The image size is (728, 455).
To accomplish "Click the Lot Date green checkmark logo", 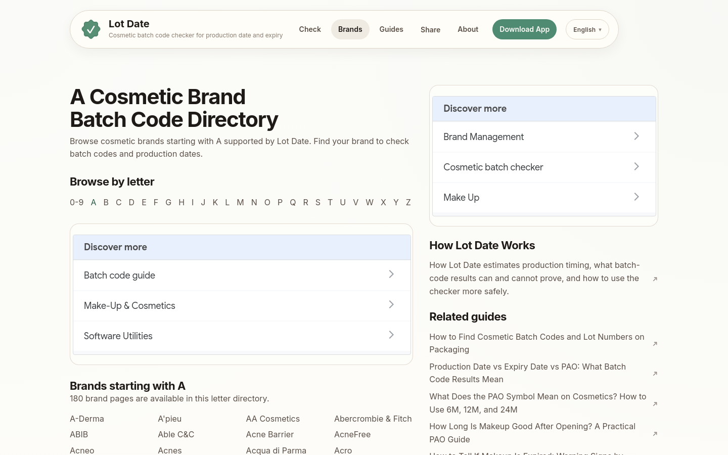I will point(91,29).
